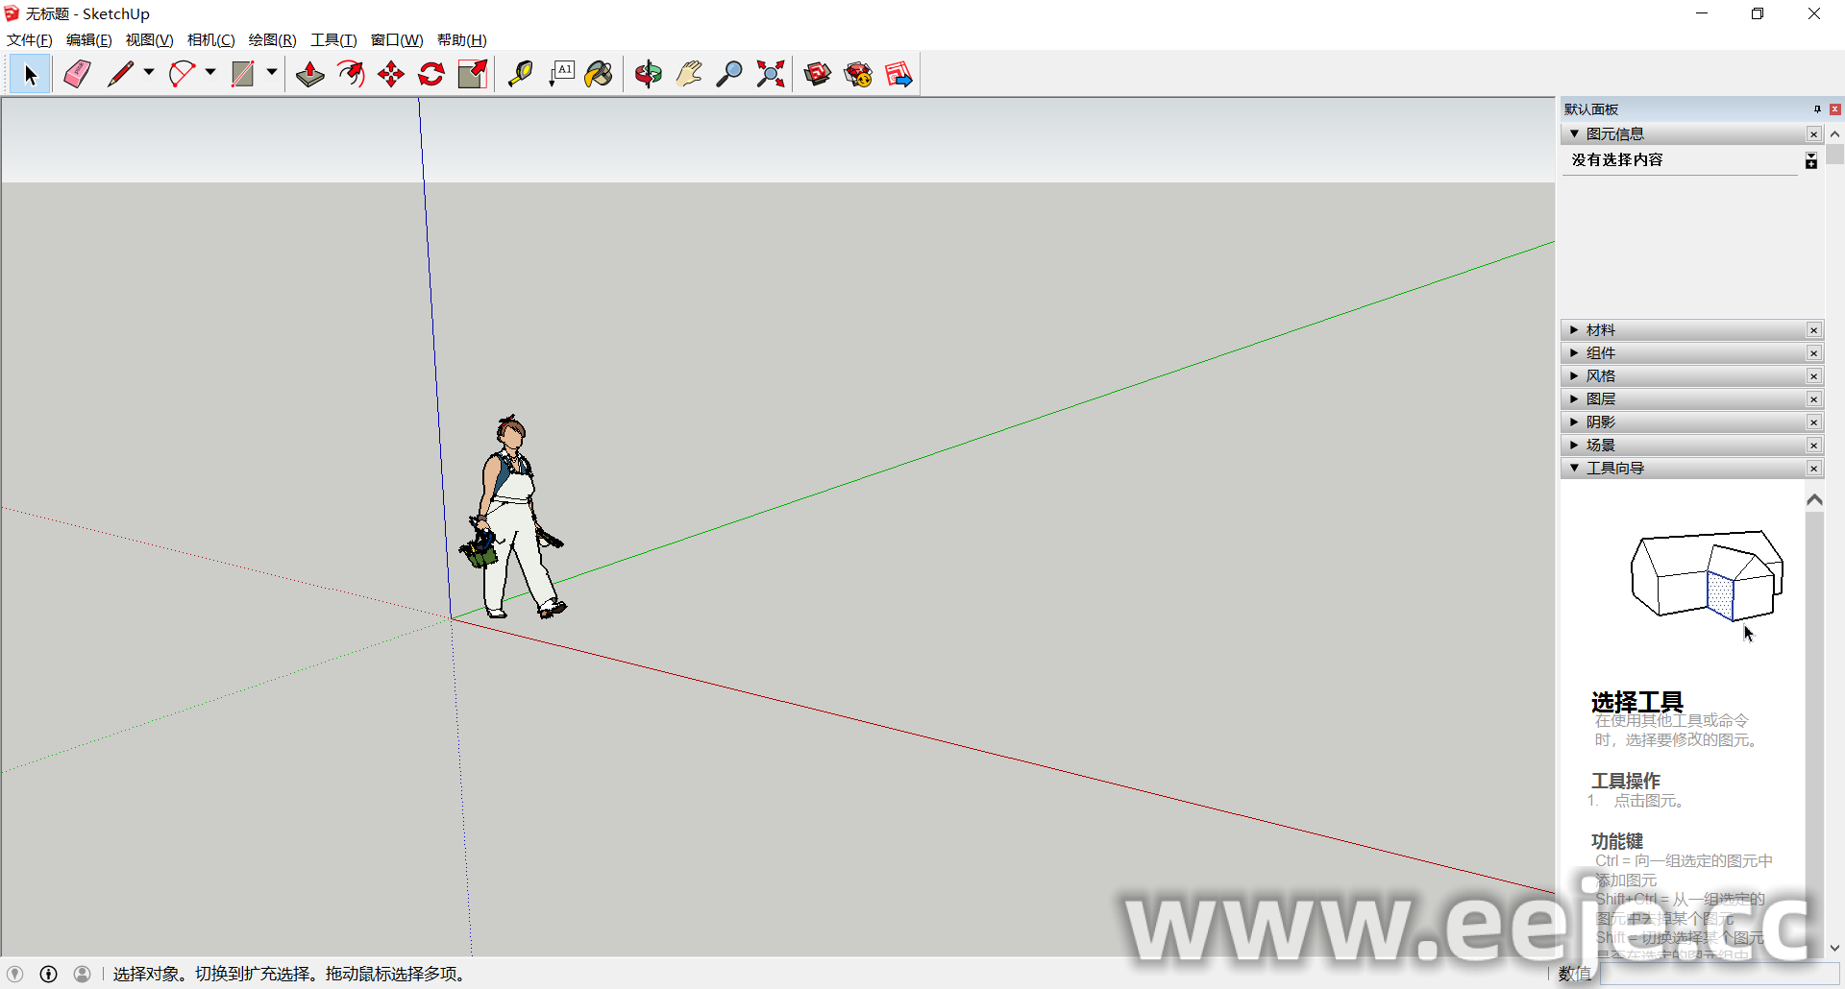
Task: Switch to the Orbit camera tool
Action: (649, 74)
